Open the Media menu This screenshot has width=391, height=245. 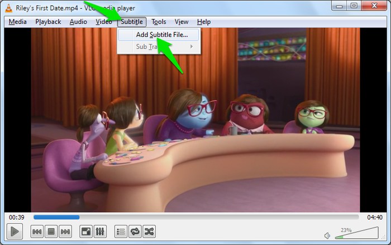click(x=17, y=22)
